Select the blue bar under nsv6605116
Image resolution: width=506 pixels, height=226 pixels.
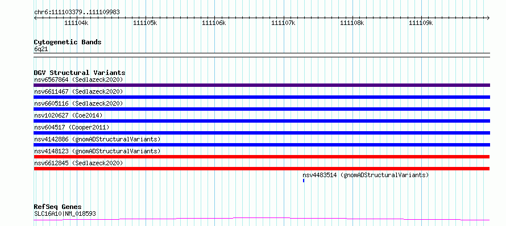pyautogui.click(x=262, y=109)
